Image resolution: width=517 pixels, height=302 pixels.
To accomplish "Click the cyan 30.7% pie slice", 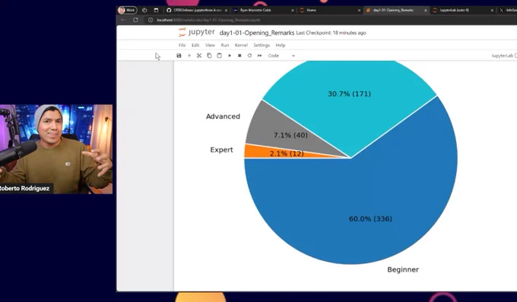I will pos(350,109).
